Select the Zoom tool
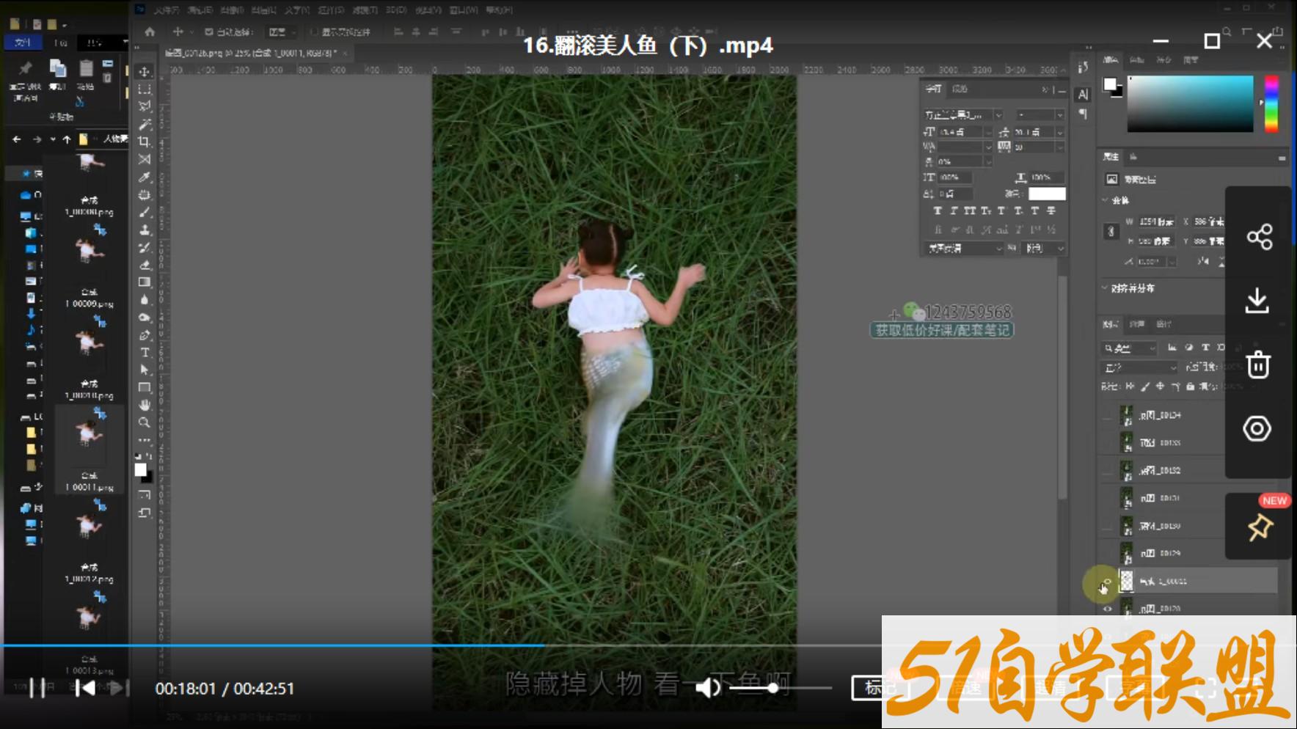1297x729 pixels. (x=145, y=423)
